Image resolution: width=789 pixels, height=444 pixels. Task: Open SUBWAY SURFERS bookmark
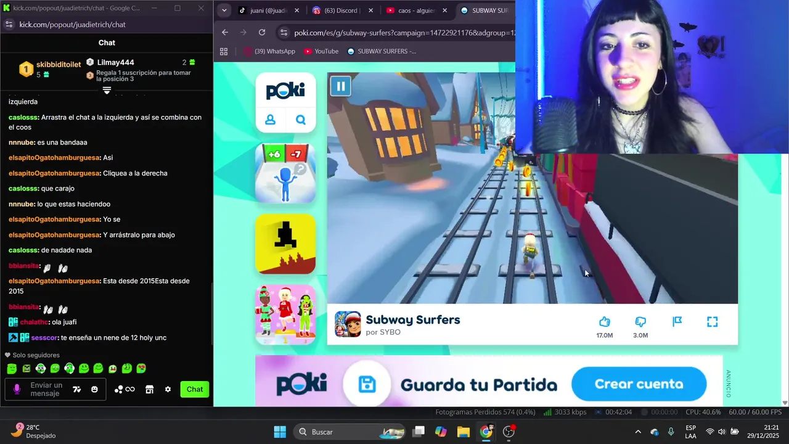[x=382, y=51]
